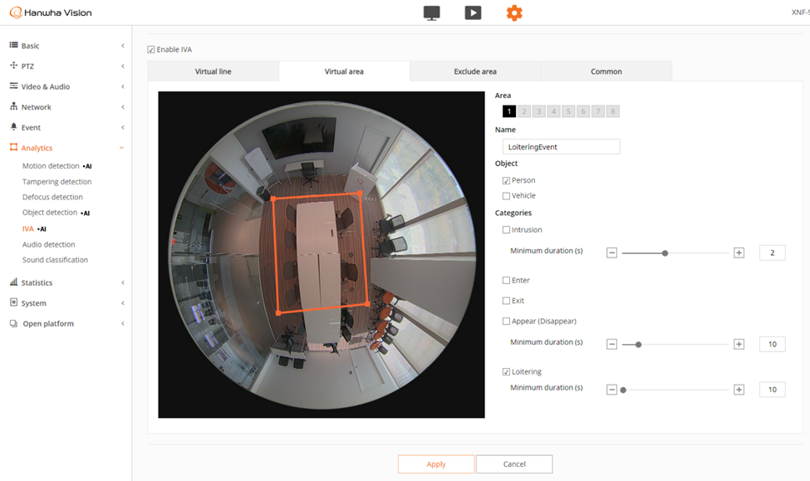Click plus icon for Loitering minimum duration
The height and width of the screenshot is (481, 810).
(739, 390)
